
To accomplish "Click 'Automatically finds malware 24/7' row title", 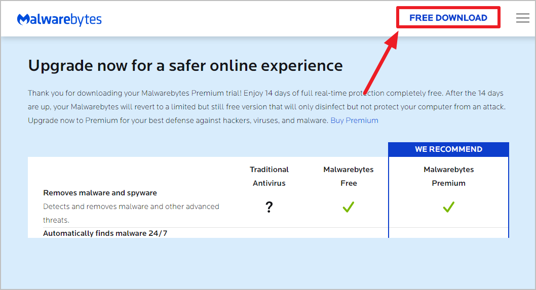I will coord(105,233).
